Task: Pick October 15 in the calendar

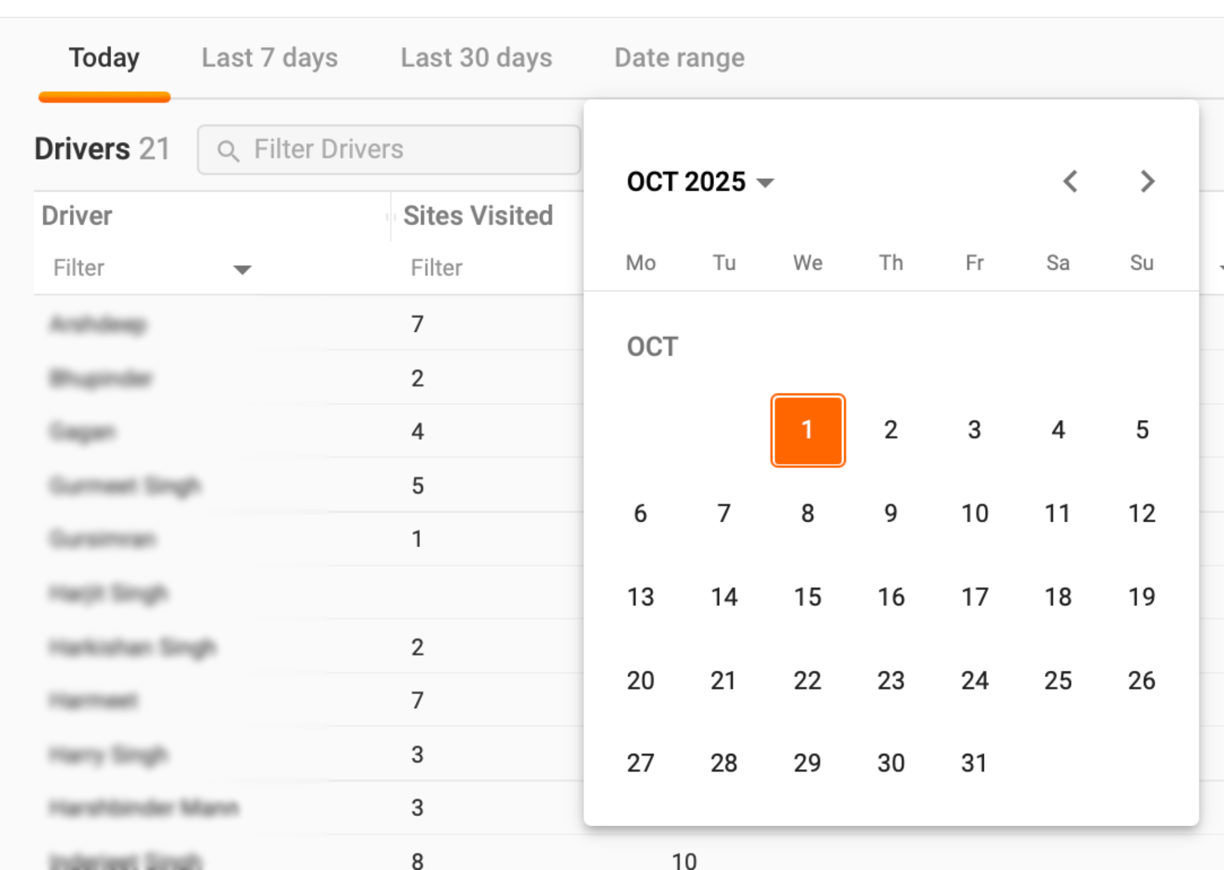Action: [x=807, y=596]
